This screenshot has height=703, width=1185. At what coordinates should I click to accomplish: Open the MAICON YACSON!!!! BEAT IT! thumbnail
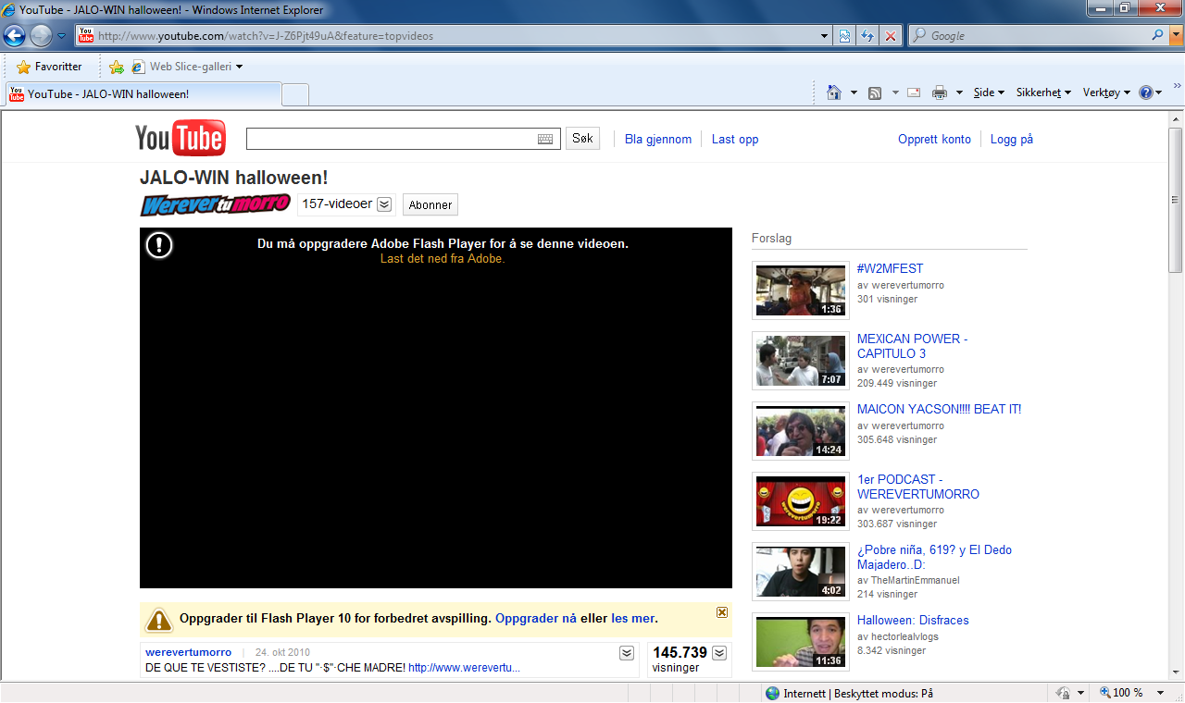801,431
